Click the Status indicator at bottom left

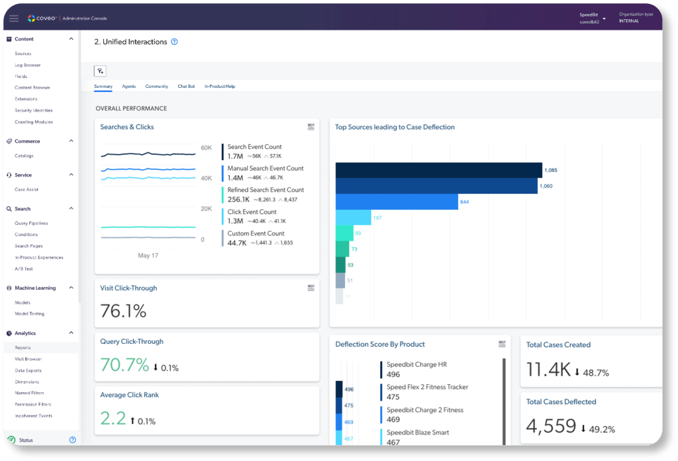(26, 440)
